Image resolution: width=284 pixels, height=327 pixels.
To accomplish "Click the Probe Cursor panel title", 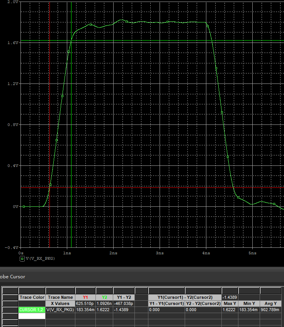I will point(12,277).
